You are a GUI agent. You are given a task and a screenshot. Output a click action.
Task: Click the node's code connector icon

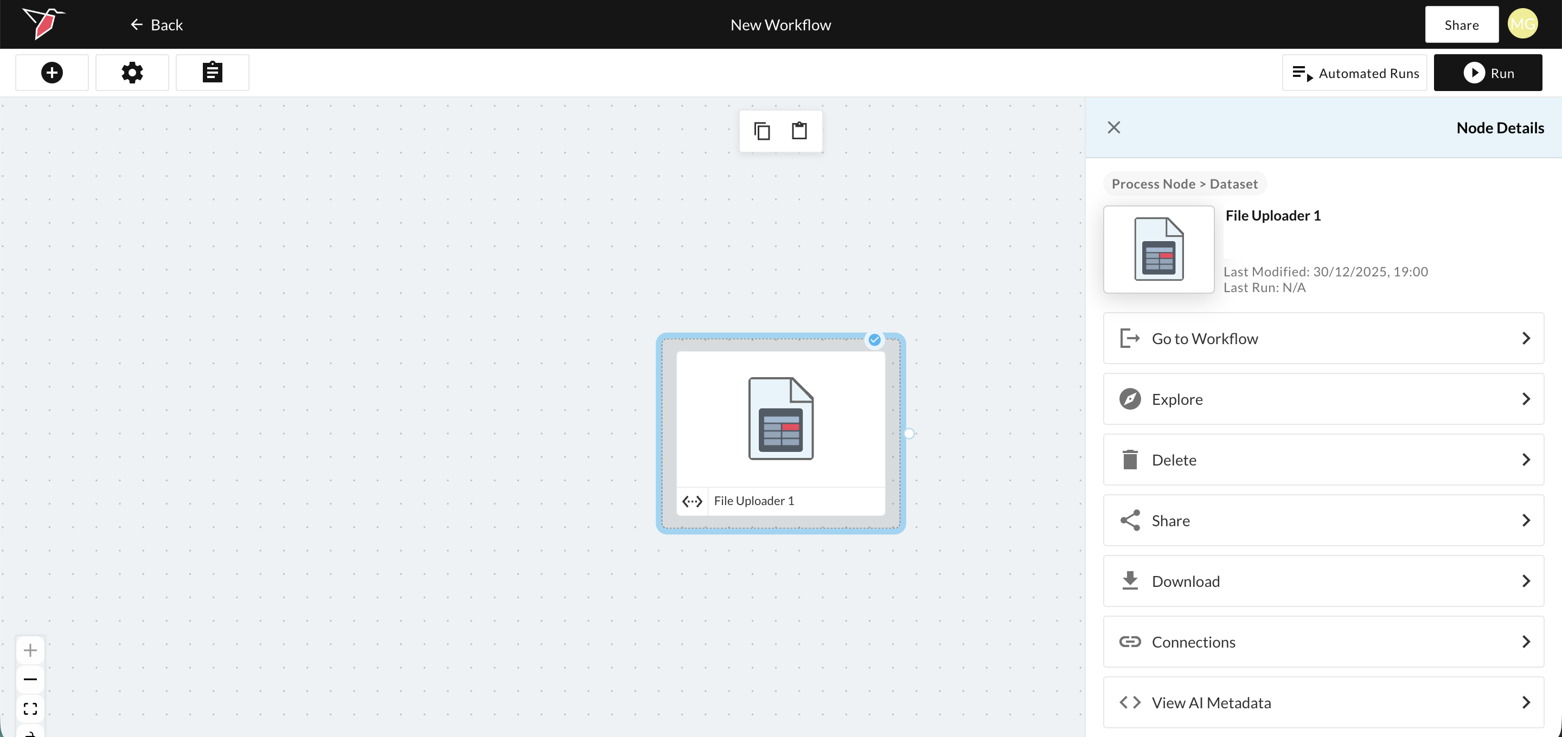(692, 501)
